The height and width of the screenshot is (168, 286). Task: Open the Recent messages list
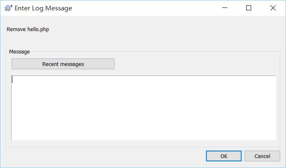63,64
